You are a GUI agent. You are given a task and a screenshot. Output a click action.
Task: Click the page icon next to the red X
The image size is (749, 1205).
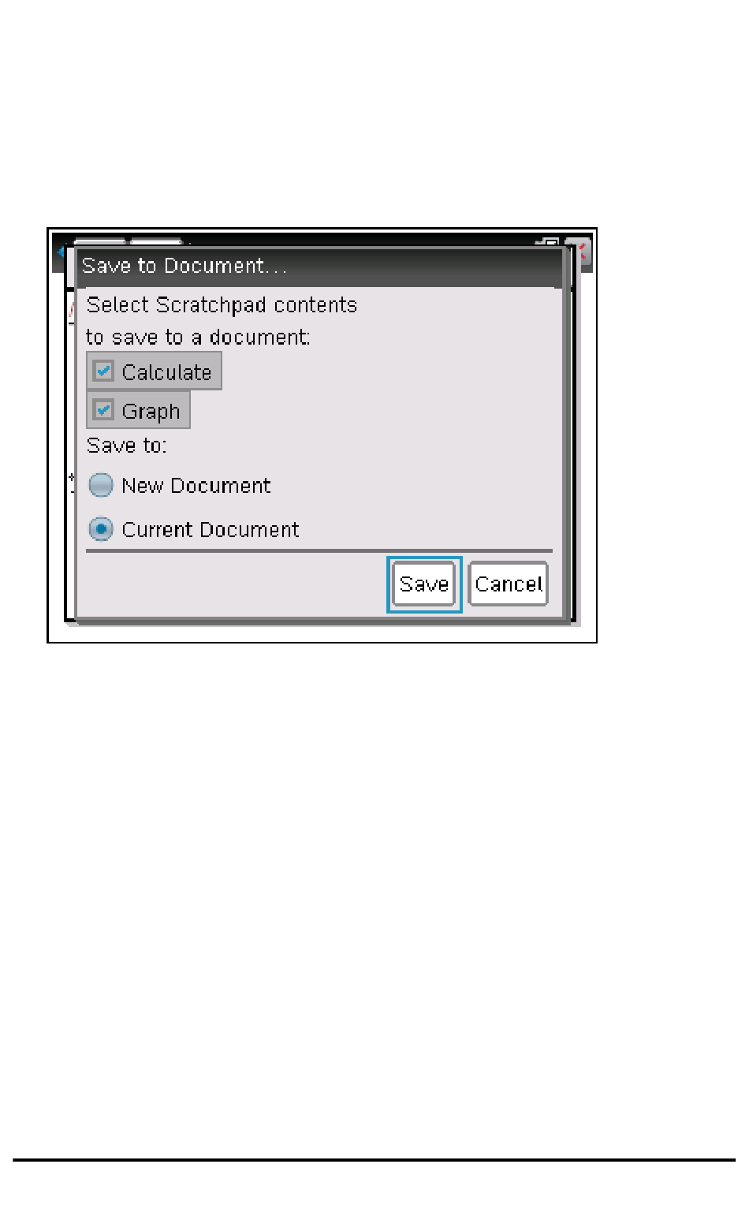(549, 242)
